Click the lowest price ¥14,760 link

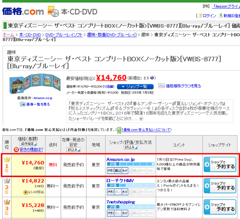pos(111,77)
